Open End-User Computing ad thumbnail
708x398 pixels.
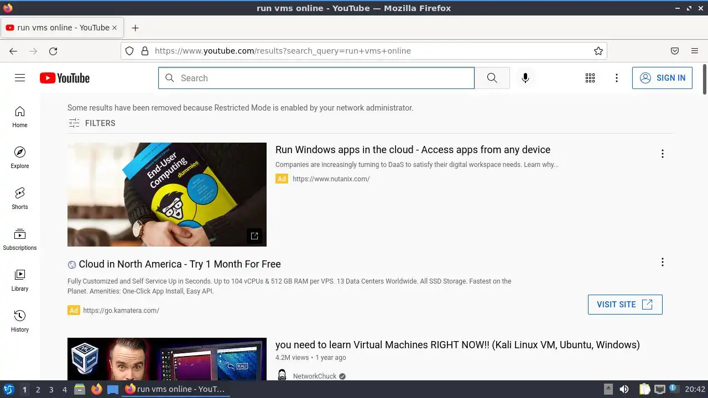click(x=167, y=195)
